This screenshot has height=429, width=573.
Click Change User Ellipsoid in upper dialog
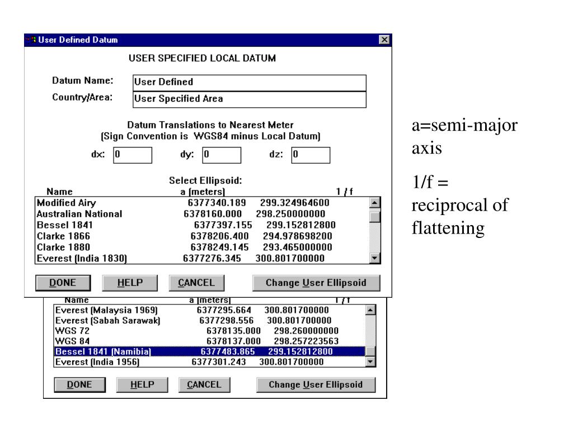(x=316, y=283)
